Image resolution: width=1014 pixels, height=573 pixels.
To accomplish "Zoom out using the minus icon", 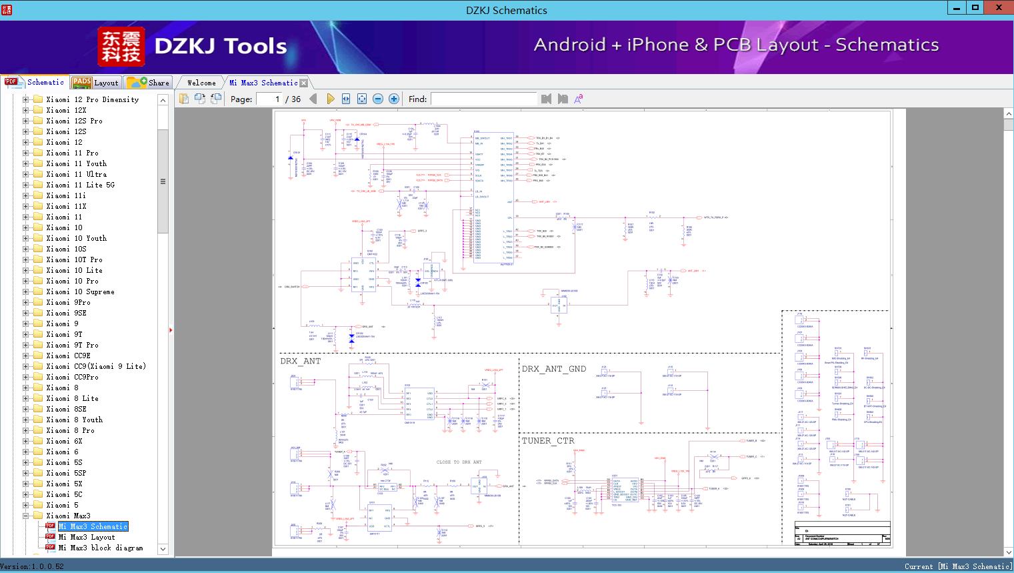I will [x=378, y=99].
